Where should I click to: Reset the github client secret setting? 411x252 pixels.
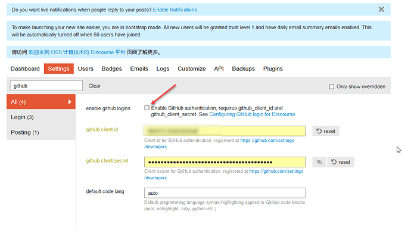[x=341, y=162]
